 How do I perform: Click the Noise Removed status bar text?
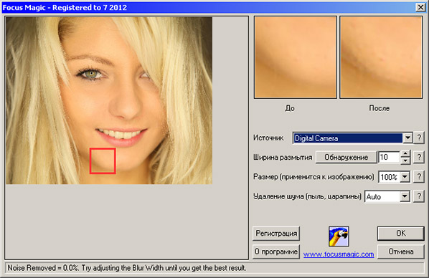(126, 268)
